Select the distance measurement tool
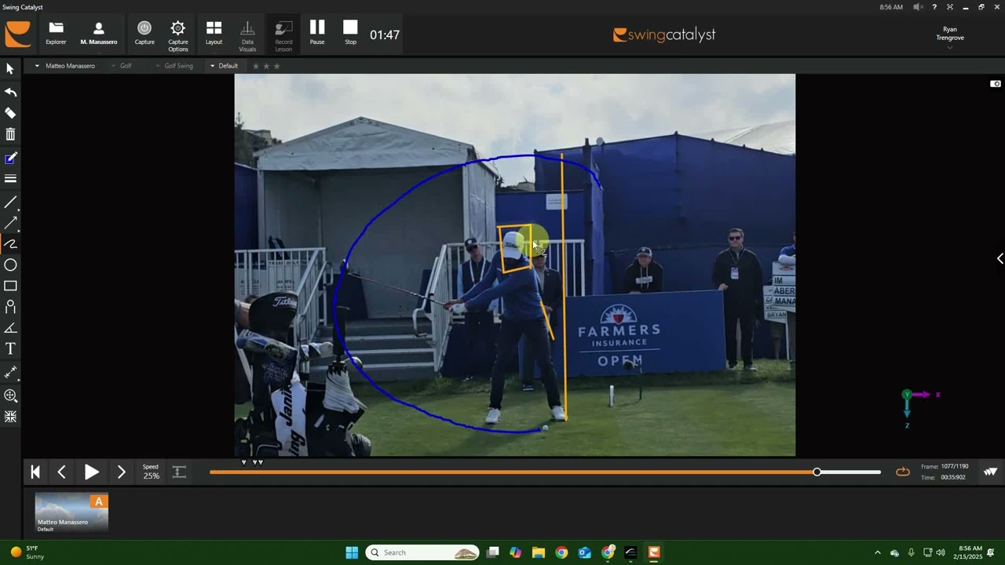 click(x=10, y=372)
